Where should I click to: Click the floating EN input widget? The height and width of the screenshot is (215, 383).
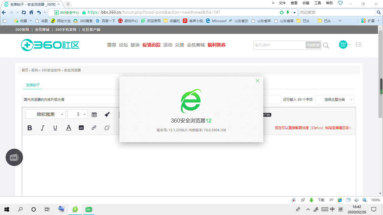pos(14,158)
